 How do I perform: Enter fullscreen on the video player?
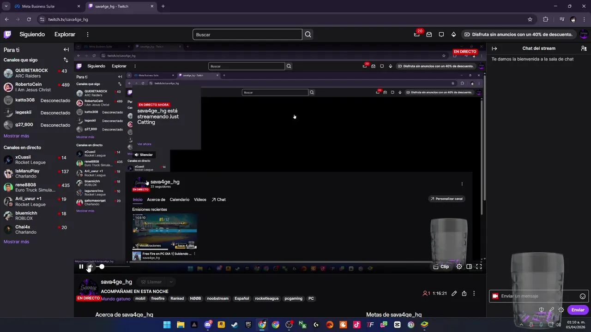(x=479, y=267)
